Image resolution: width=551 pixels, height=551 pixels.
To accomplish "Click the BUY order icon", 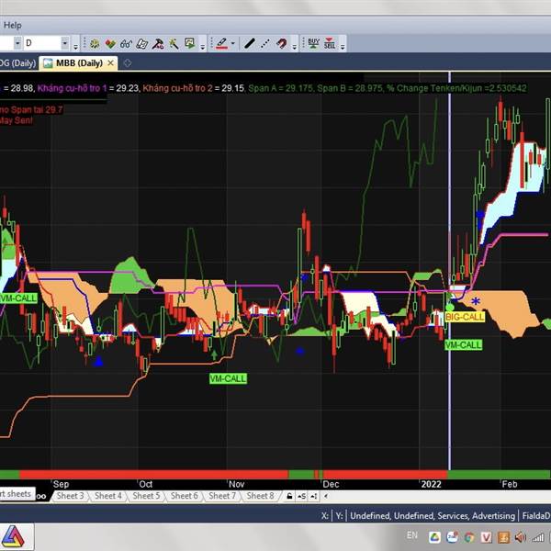I will pyautogui.click(x=314, y=43).
